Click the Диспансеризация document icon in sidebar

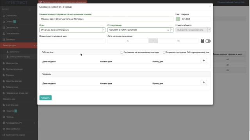[4, 69]
